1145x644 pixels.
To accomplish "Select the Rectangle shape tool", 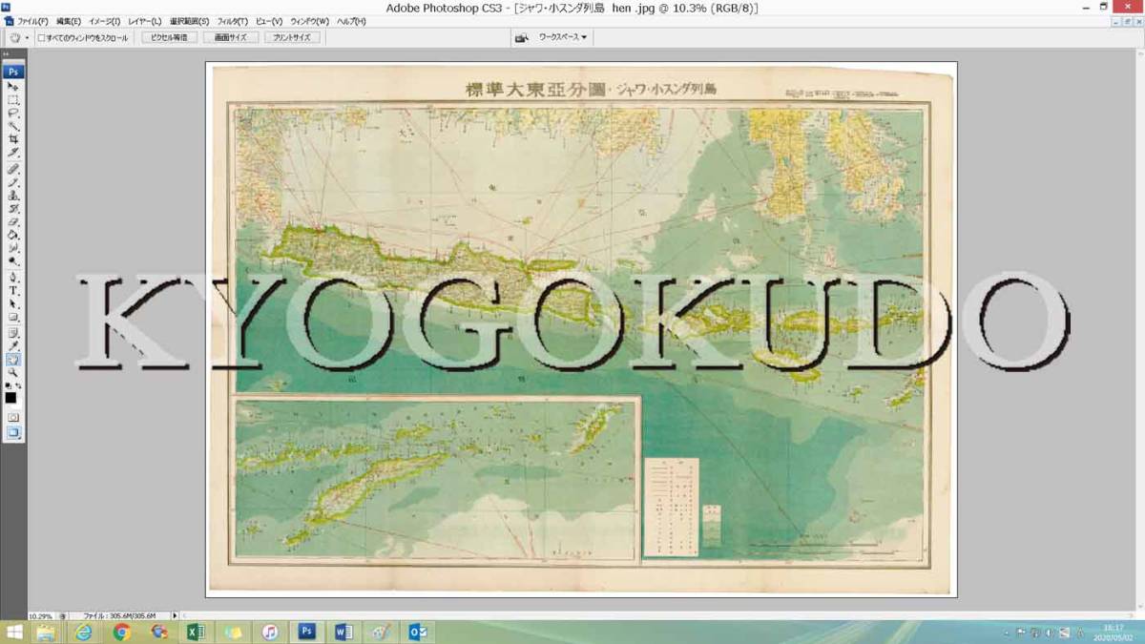I will 13,318.
